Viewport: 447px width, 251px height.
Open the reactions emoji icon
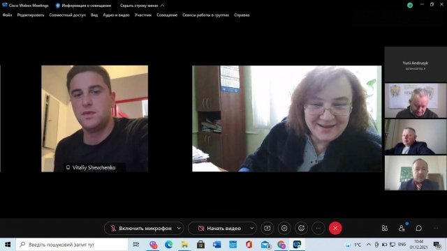301,228
